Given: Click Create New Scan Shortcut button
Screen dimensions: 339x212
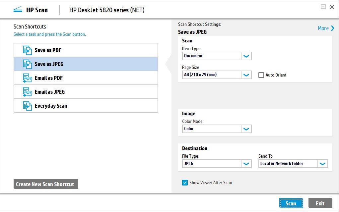Looking at the screenshot, I should coord(46,184).
